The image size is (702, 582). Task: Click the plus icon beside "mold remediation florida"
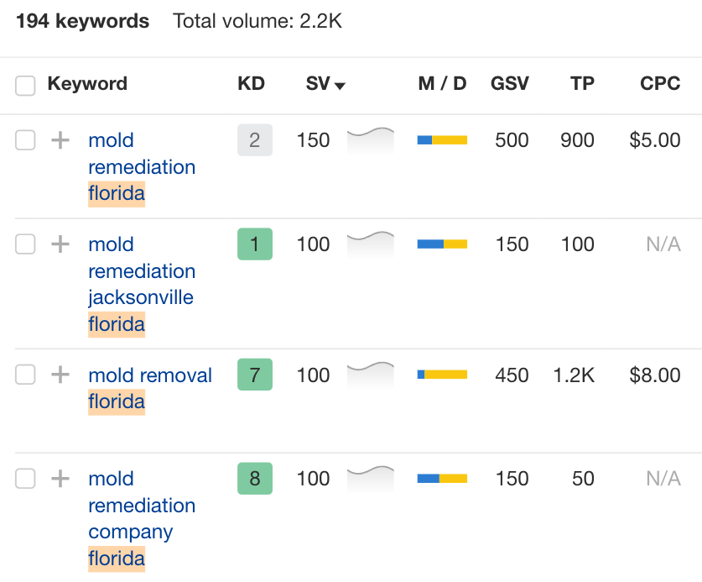tap(59, 140)
